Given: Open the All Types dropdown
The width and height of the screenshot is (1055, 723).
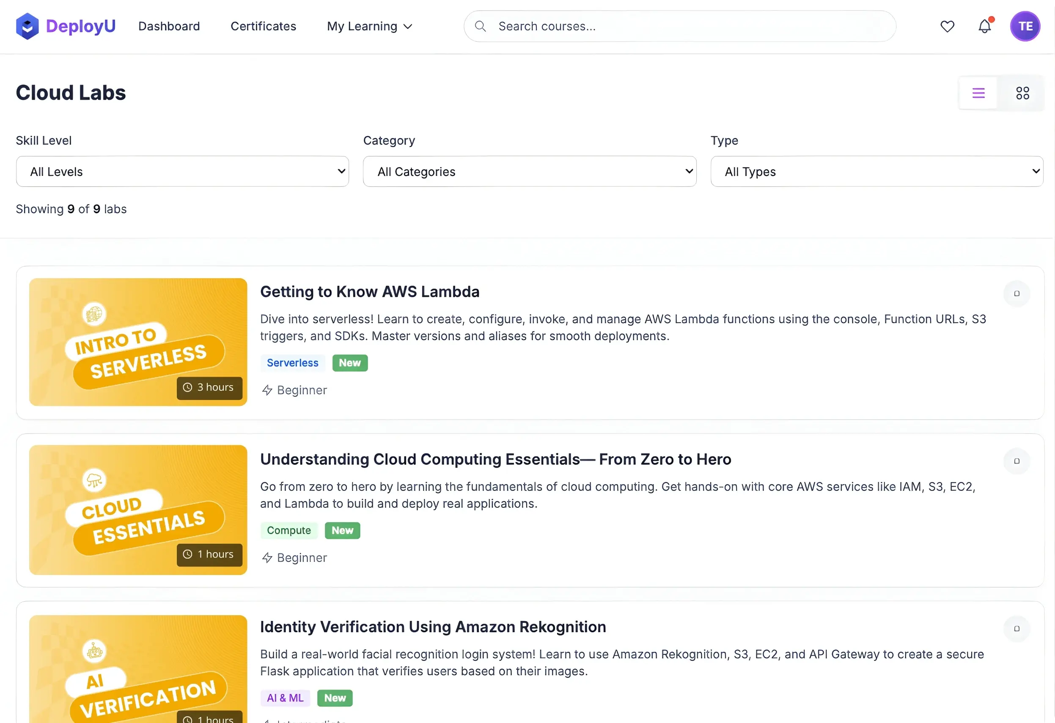Looking at the screenshot, I should pos(876,172).
